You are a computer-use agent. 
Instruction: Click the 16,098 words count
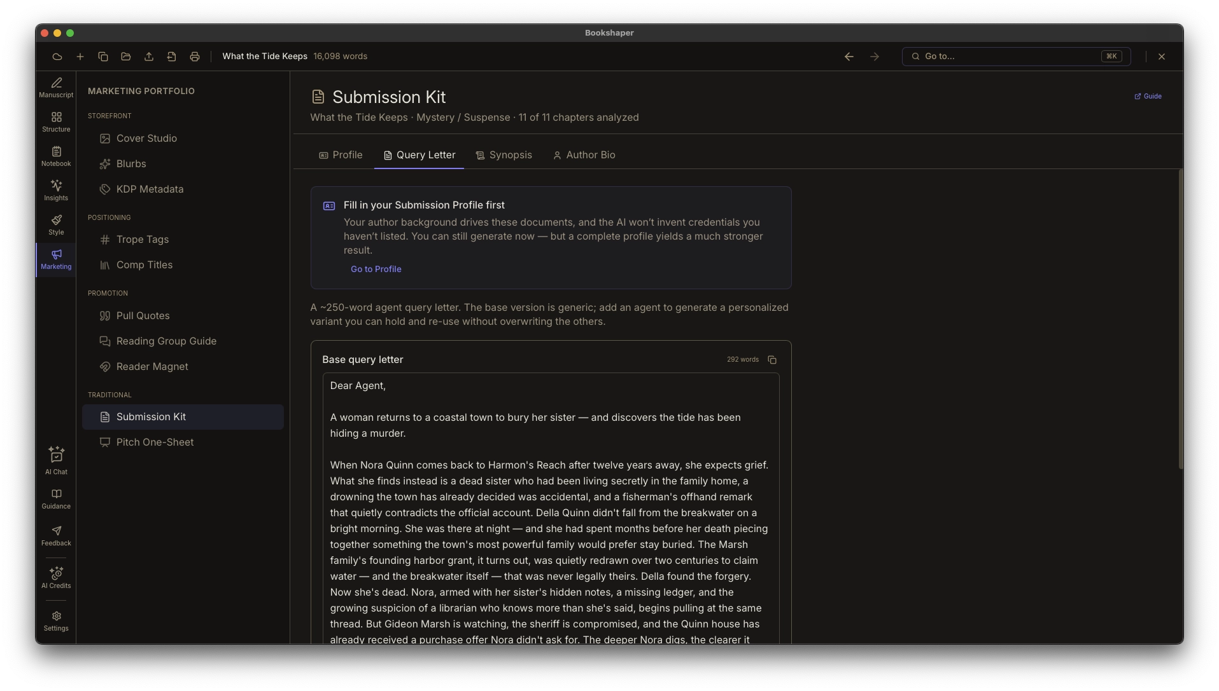point(340,57)
